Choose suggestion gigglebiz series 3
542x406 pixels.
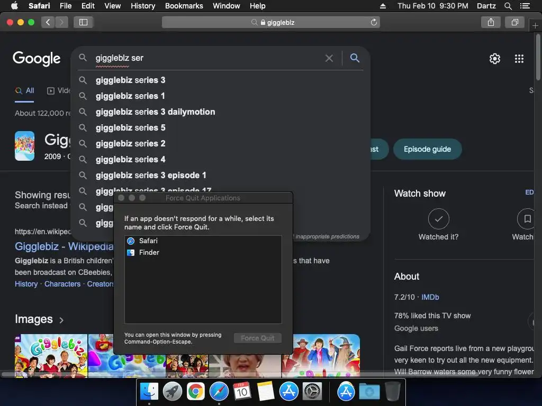pyautogui.click(x=221, y=80)
